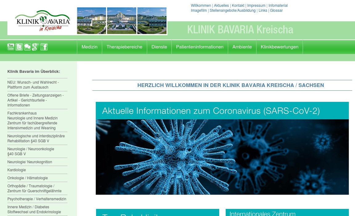This screenshot has width=355, height=216.
Task: Open the Impressum link
Action: (x=256, y=6)
